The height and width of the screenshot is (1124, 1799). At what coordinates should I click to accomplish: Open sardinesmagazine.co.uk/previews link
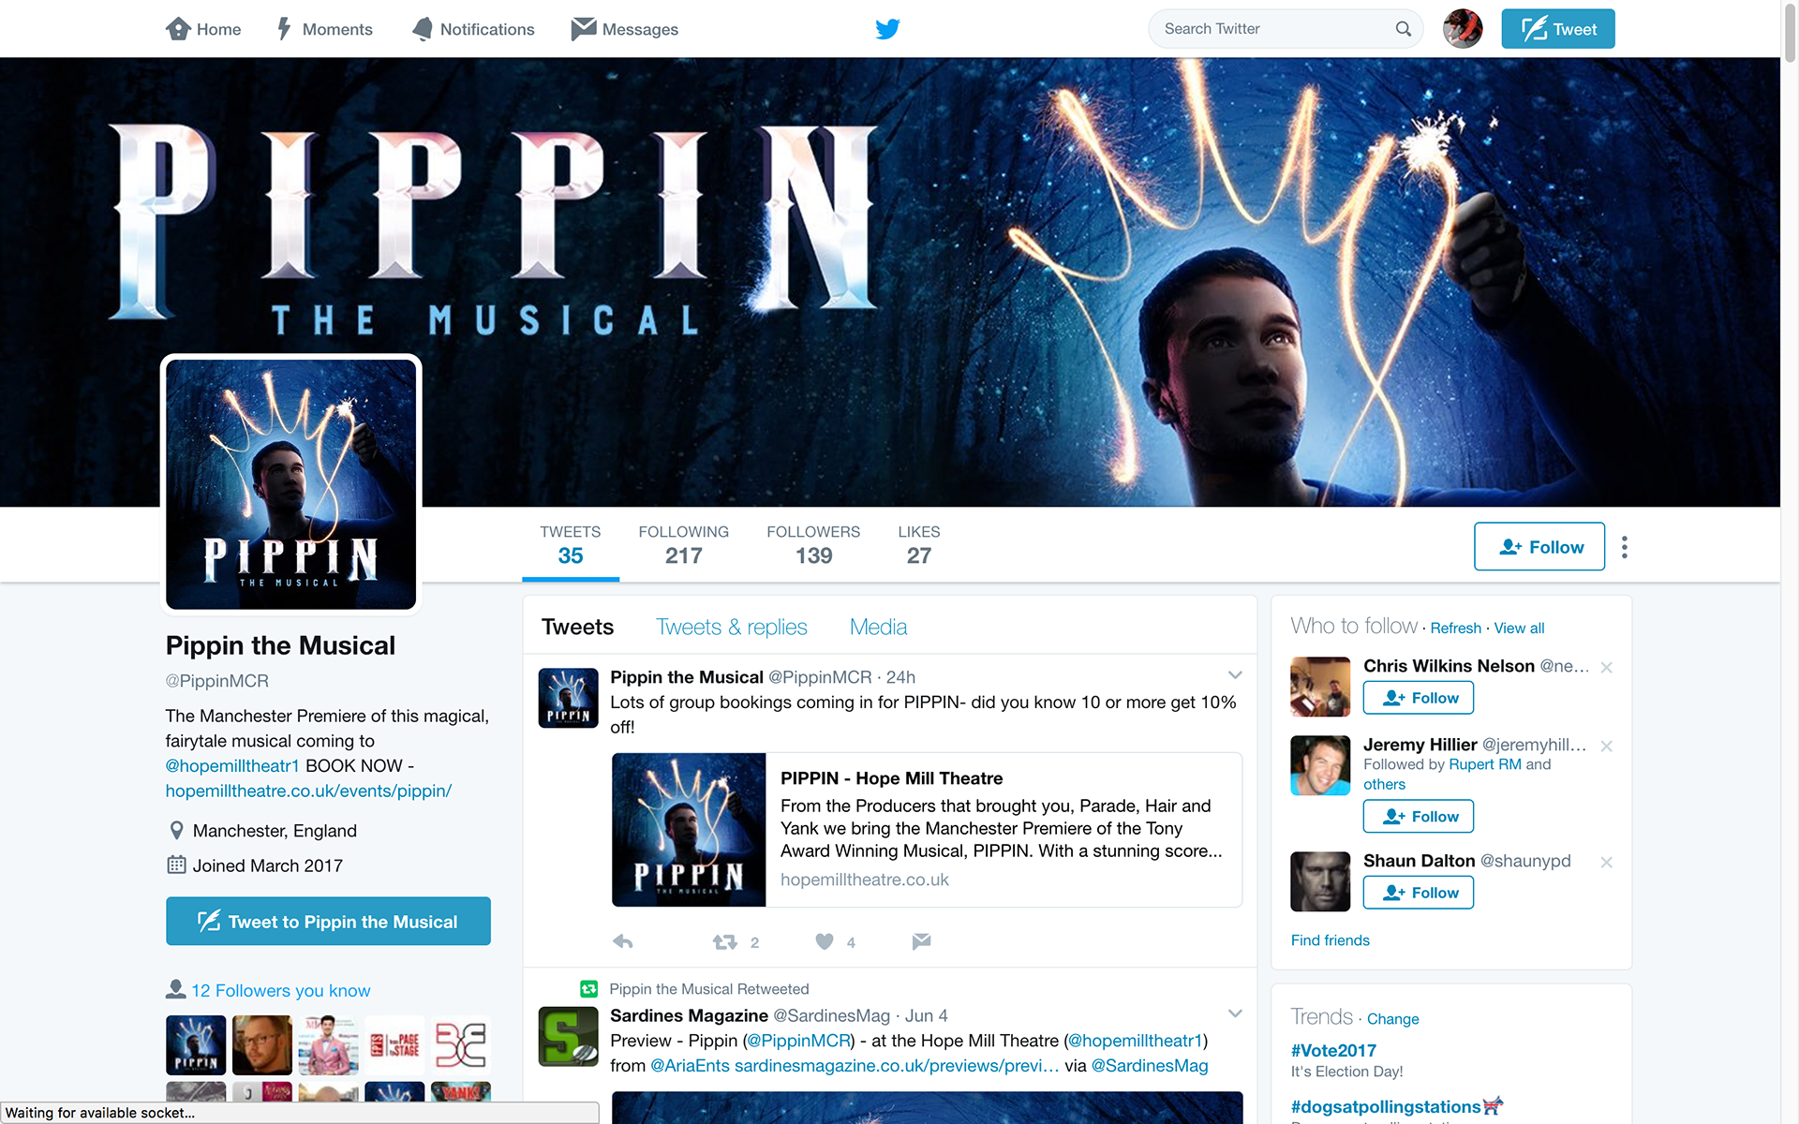click(897, 1066)
